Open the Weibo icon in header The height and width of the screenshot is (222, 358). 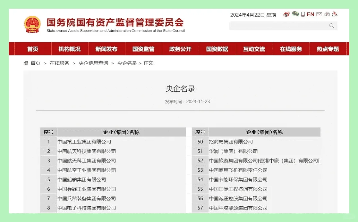(x=286, y=15)
